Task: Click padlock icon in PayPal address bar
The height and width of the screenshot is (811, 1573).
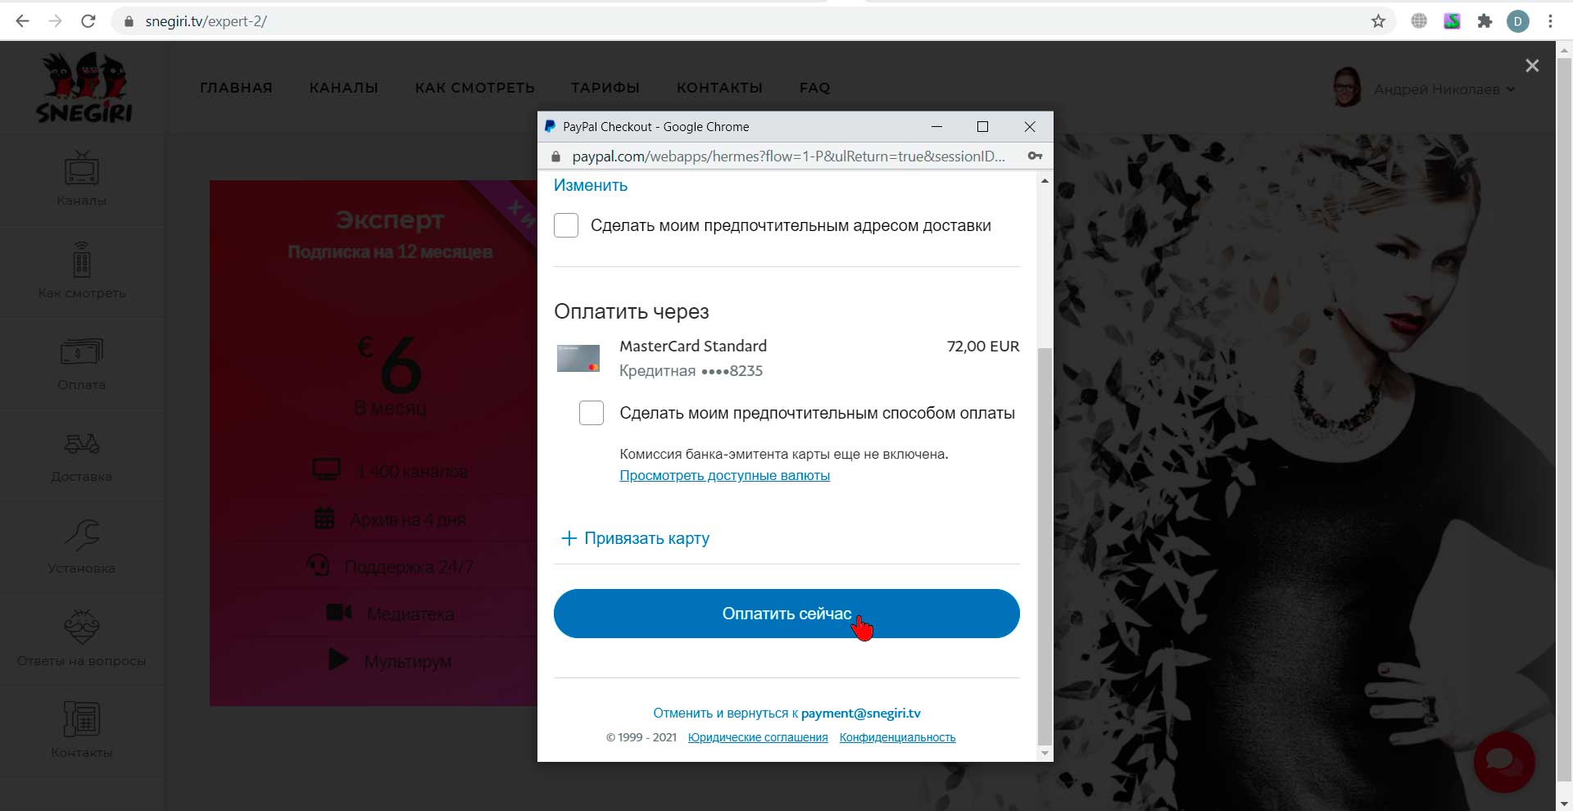Action: tap(555, 156)
